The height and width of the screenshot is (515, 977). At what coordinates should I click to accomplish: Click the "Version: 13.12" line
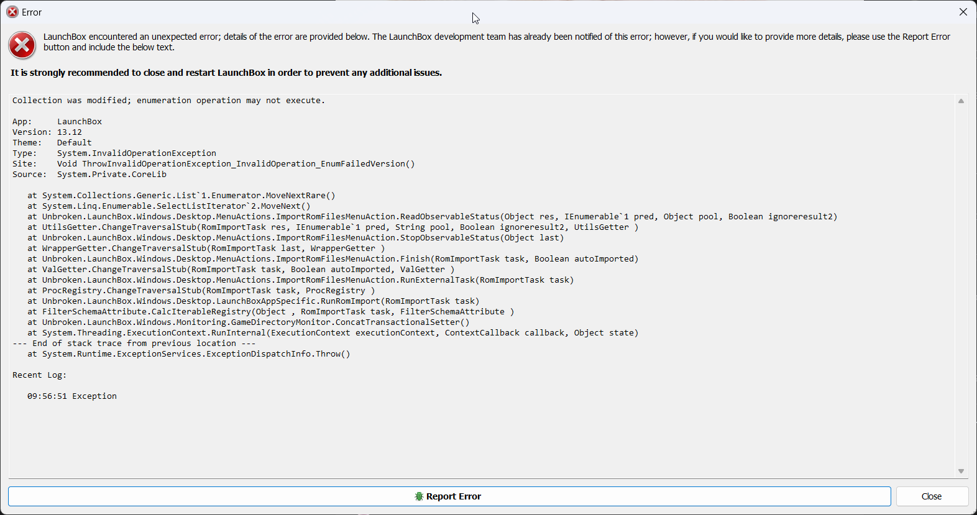click(47, 132)
